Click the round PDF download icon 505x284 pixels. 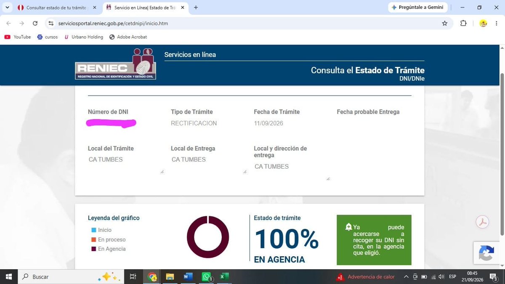[482, 222]
